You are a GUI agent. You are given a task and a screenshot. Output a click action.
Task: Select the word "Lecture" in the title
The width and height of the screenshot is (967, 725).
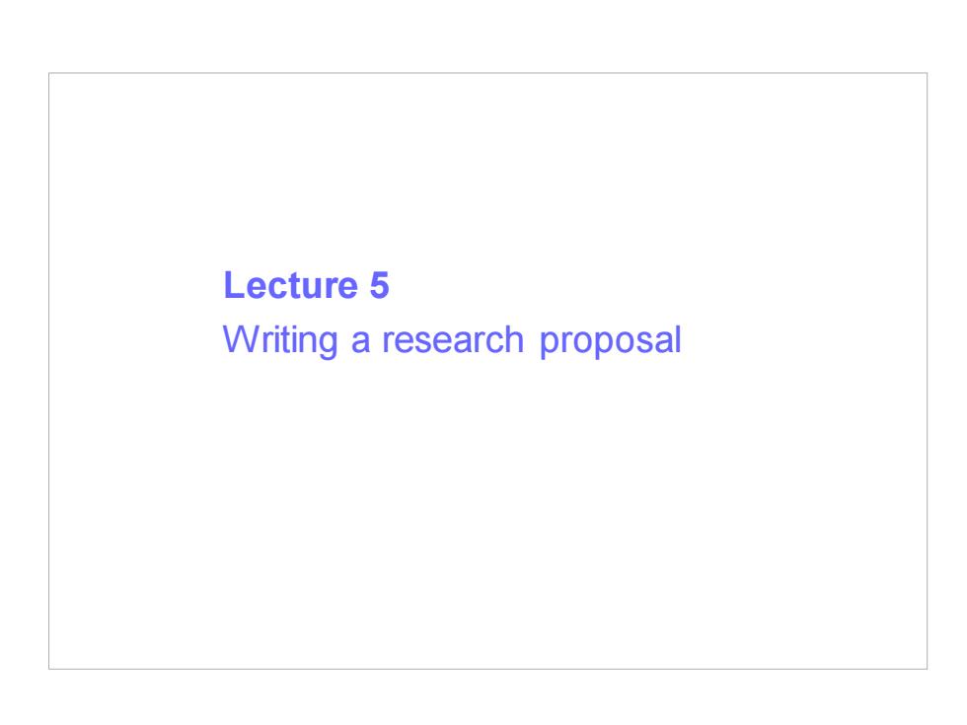290,285
